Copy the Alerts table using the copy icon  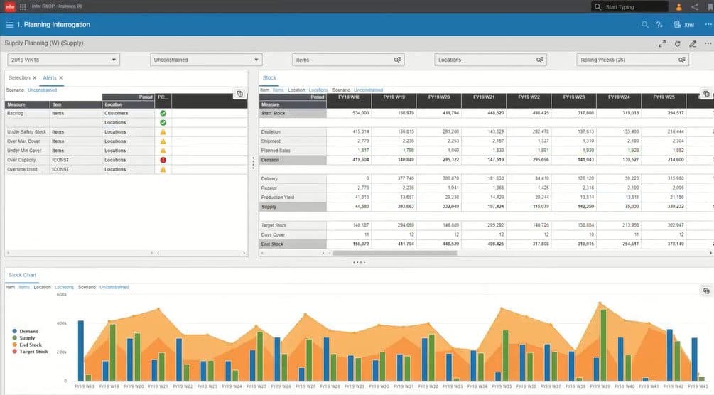pyautogui.click(x=240, y=94)
